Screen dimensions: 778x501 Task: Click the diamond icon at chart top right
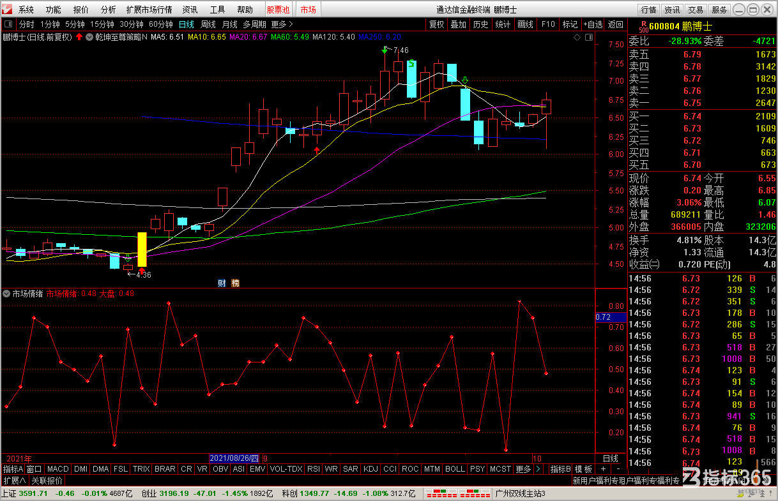[x=578, y=37]
